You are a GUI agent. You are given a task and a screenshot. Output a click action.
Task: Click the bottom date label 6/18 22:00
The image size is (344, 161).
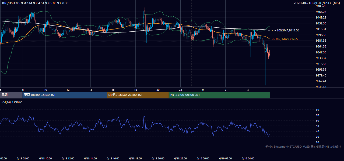[x=180, y=158]
